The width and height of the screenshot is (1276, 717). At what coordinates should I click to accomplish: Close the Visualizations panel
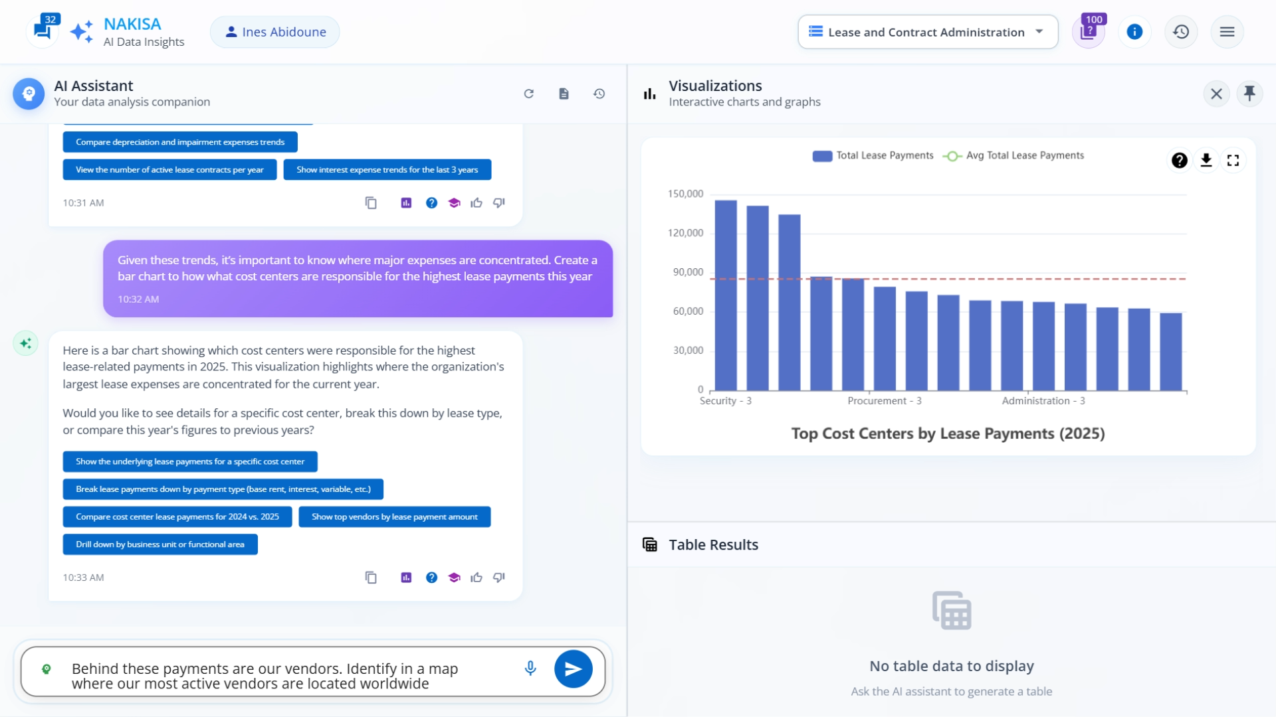(1216, 94)
